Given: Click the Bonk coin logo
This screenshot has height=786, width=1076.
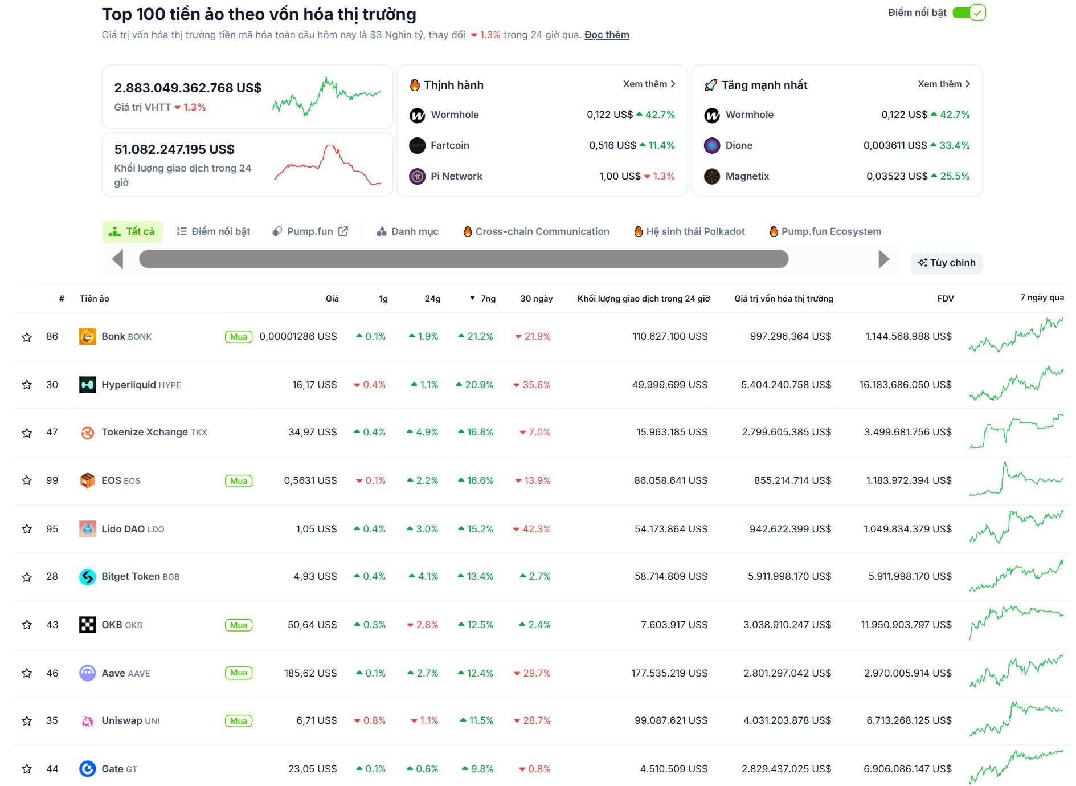Looking at the screenshot, I should pyautogui.click(x=87, y=336).
